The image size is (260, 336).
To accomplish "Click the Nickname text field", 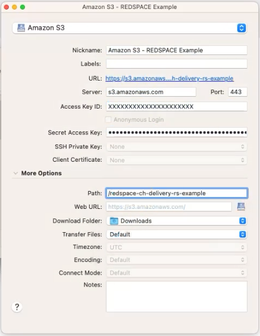I will [x=177, y=50].
